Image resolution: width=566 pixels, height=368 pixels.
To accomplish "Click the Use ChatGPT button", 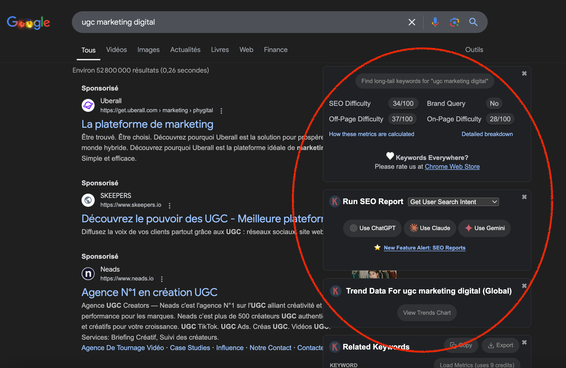I will point(372,228).
